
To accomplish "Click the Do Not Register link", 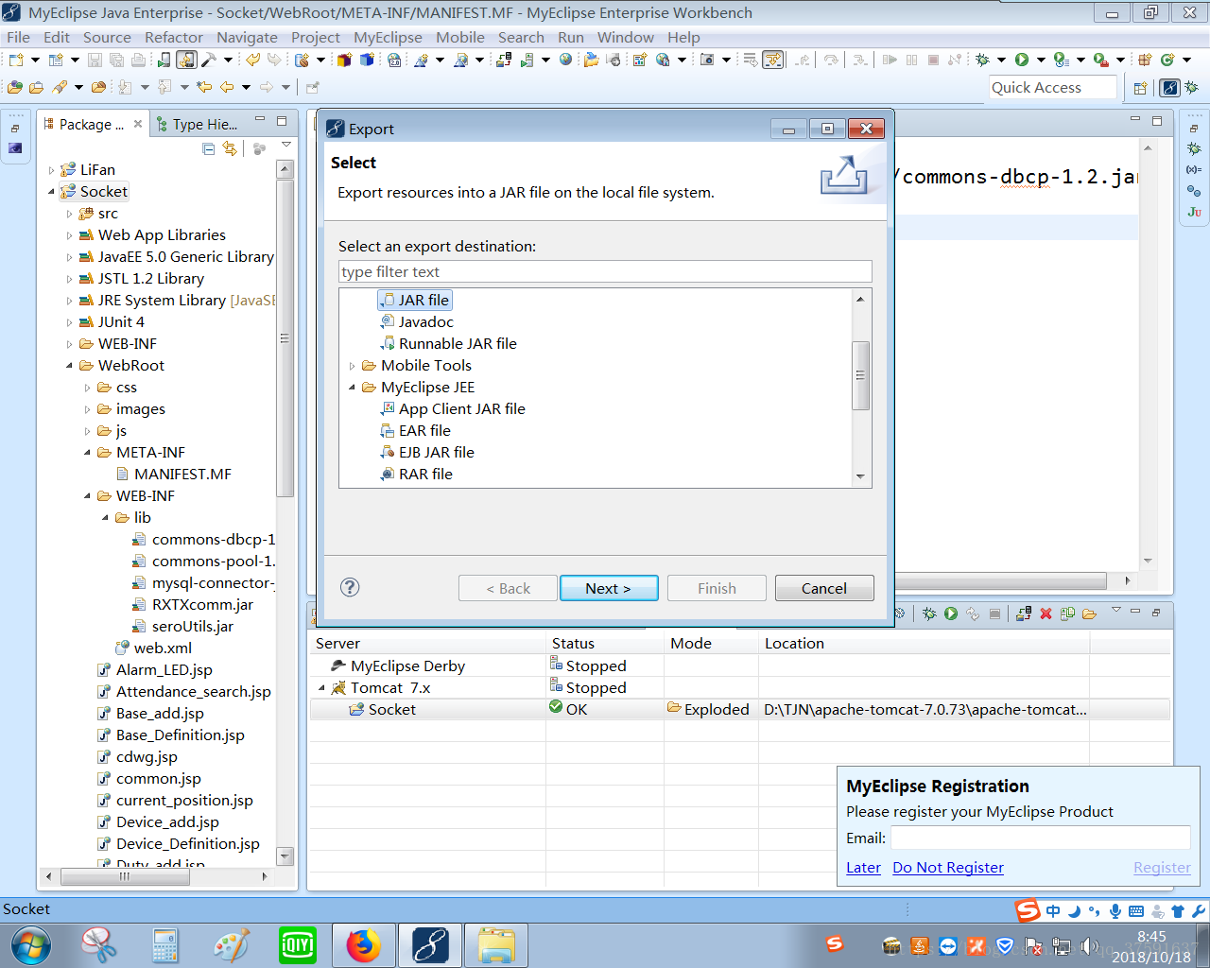I will (948, 868).
